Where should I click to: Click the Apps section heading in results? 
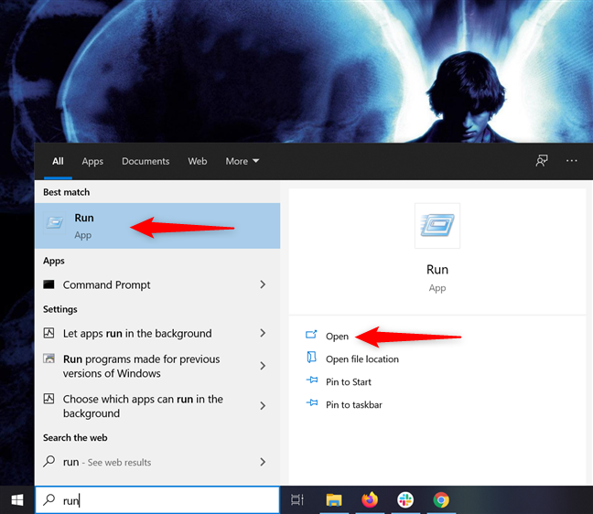pos(54,262)
